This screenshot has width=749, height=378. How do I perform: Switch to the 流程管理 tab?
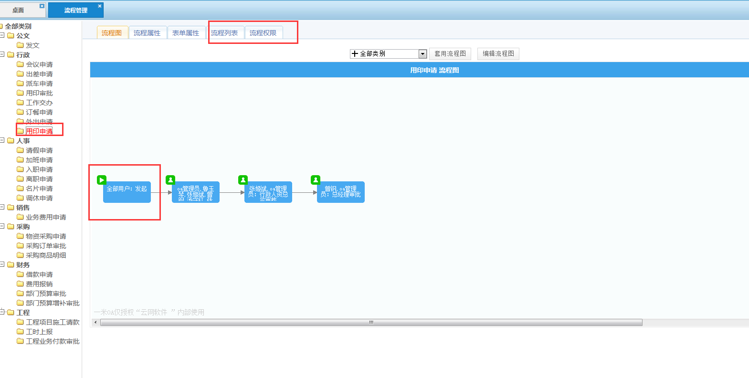pos(76,10)
